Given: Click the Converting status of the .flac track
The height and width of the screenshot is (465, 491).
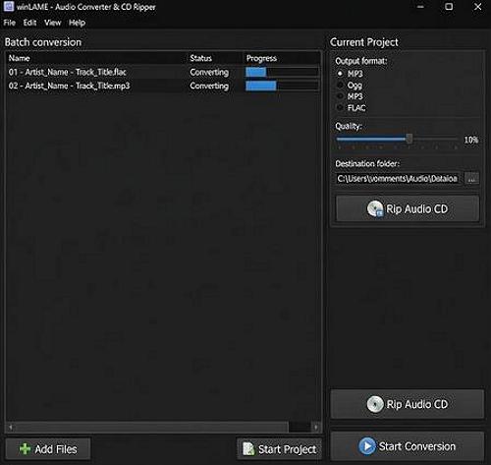Looking at the screenshot, I should point(209,72).
